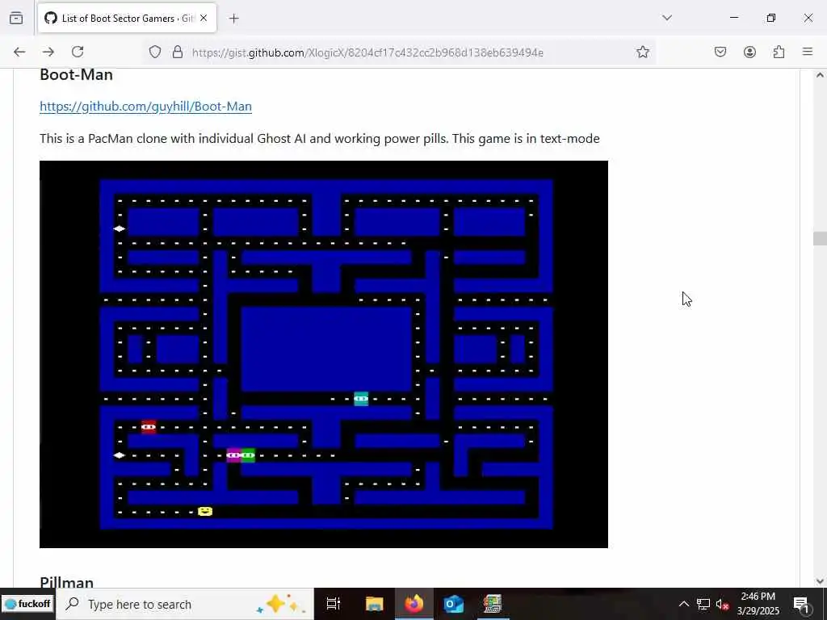Viewport: 827px width, 620px height.
Task: Click the scrollbar up arrow
Action: coord(820,75)
